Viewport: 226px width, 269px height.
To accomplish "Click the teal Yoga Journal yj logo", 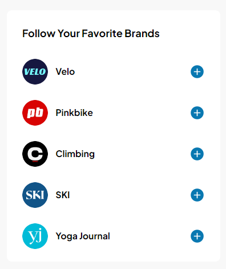I will click(x=35, y=236).
